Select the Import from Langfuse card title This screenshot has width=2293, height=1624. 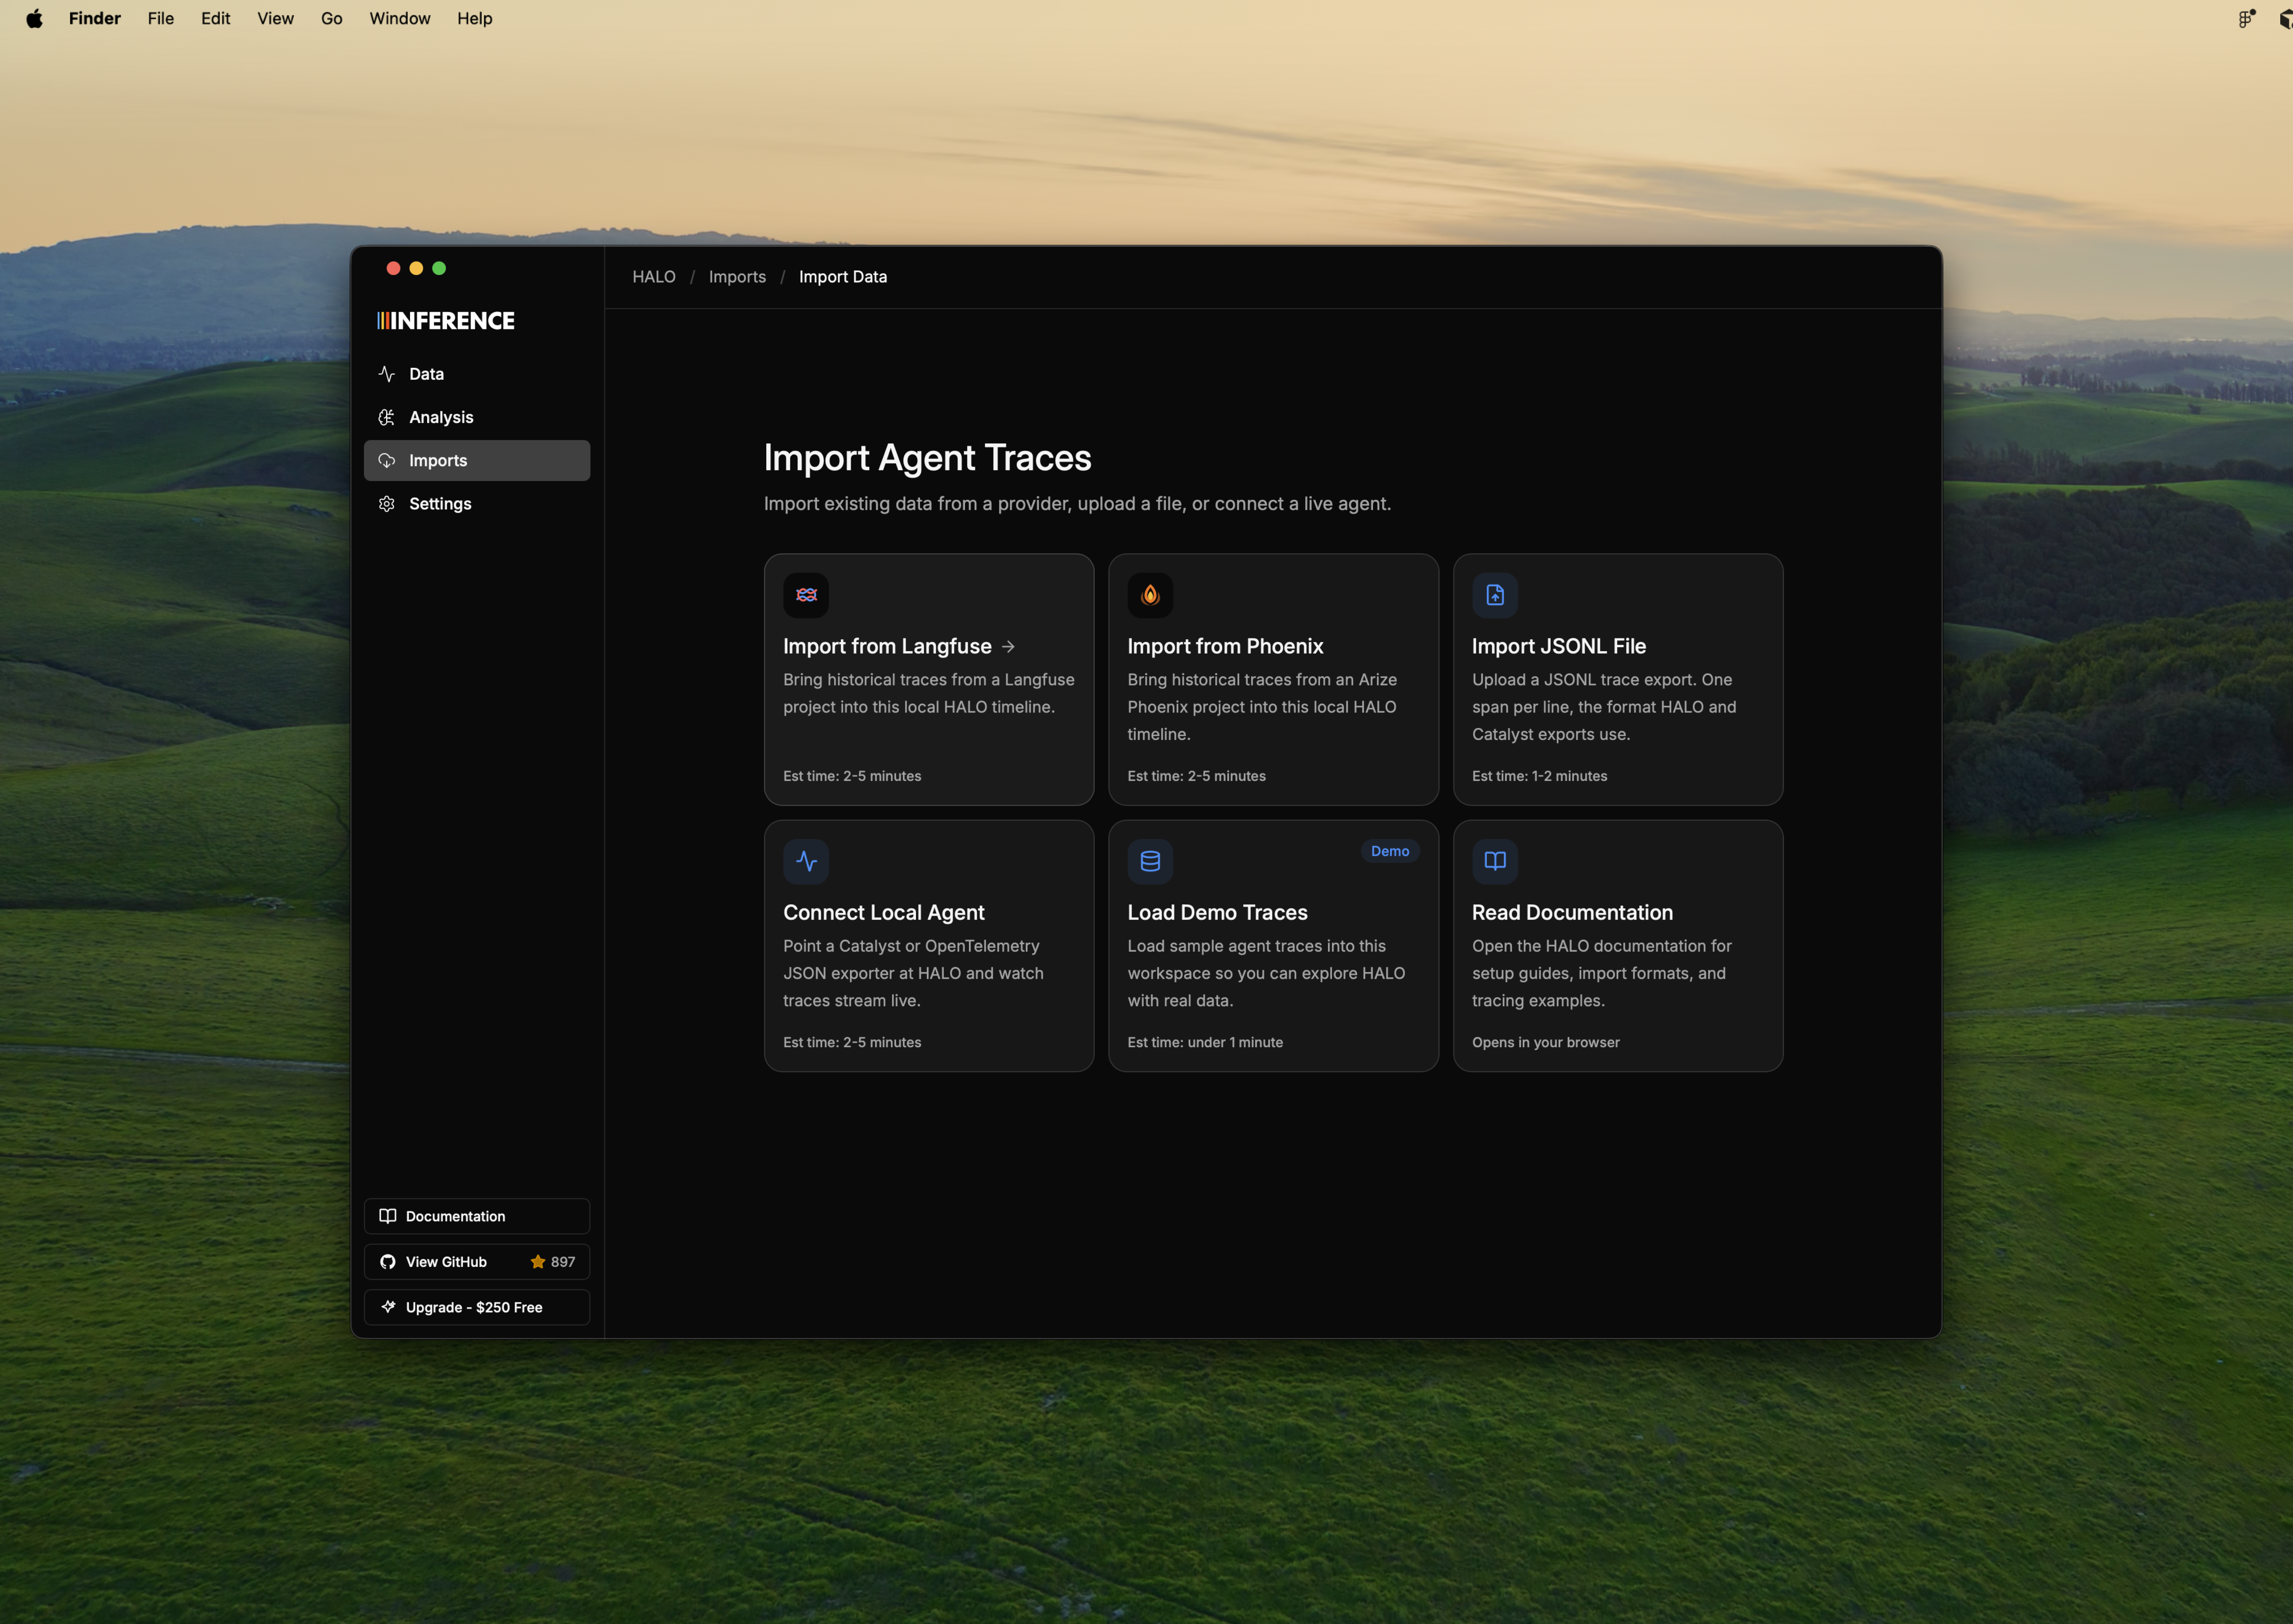click(x=888, y=647)
